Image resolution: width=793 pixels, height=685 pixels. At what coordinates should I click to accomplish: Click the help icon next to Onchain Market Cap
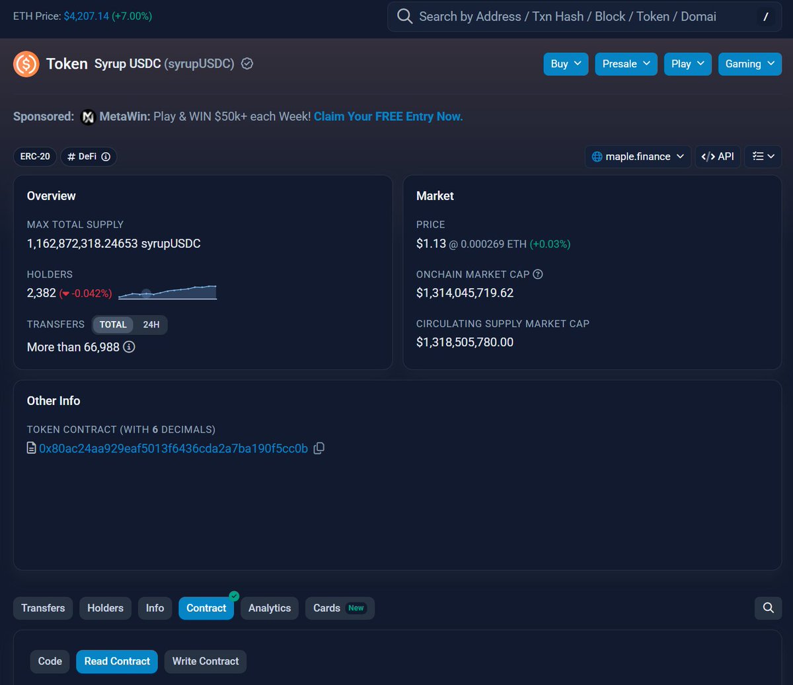(538, 274)
